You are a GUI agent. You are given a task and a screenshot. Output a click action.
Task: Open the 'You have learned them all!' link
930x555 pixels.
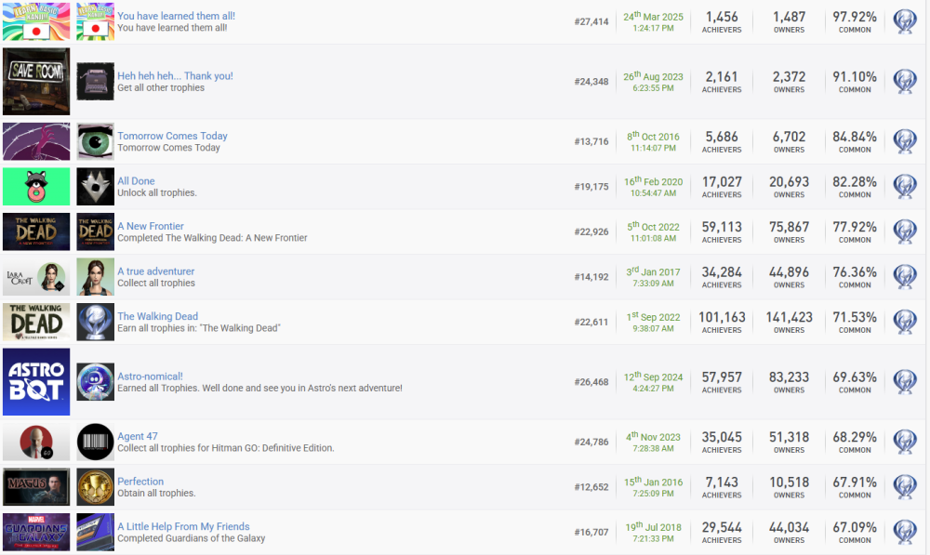pyautogui.click(x=176, y=17)
